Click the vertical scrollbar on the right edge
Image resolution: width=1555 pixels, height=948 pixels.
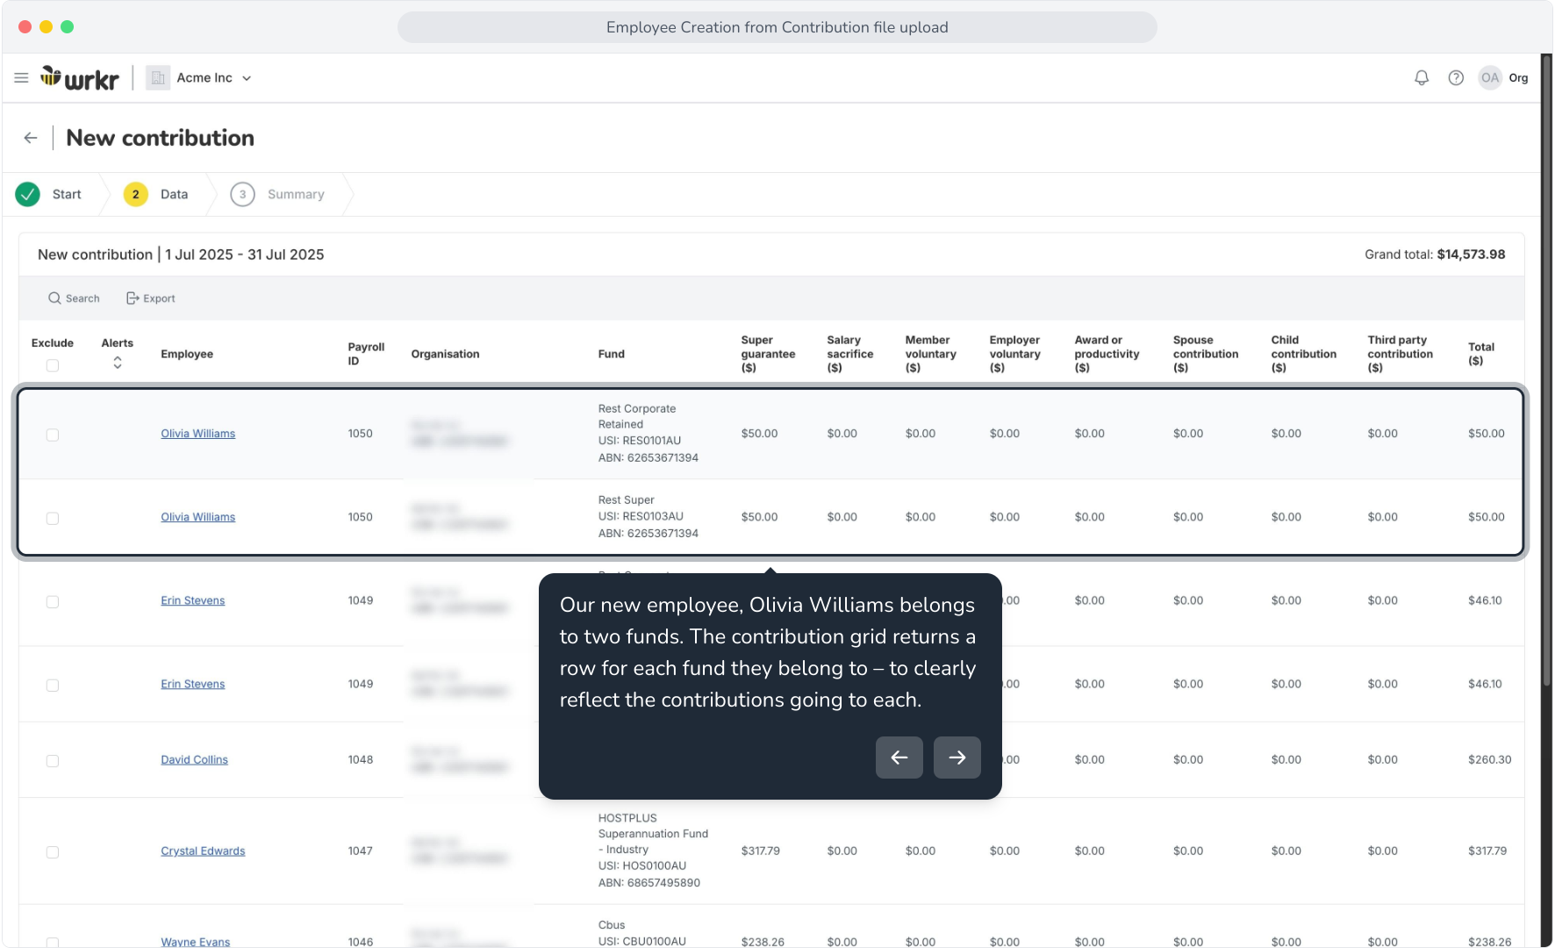1547,369
